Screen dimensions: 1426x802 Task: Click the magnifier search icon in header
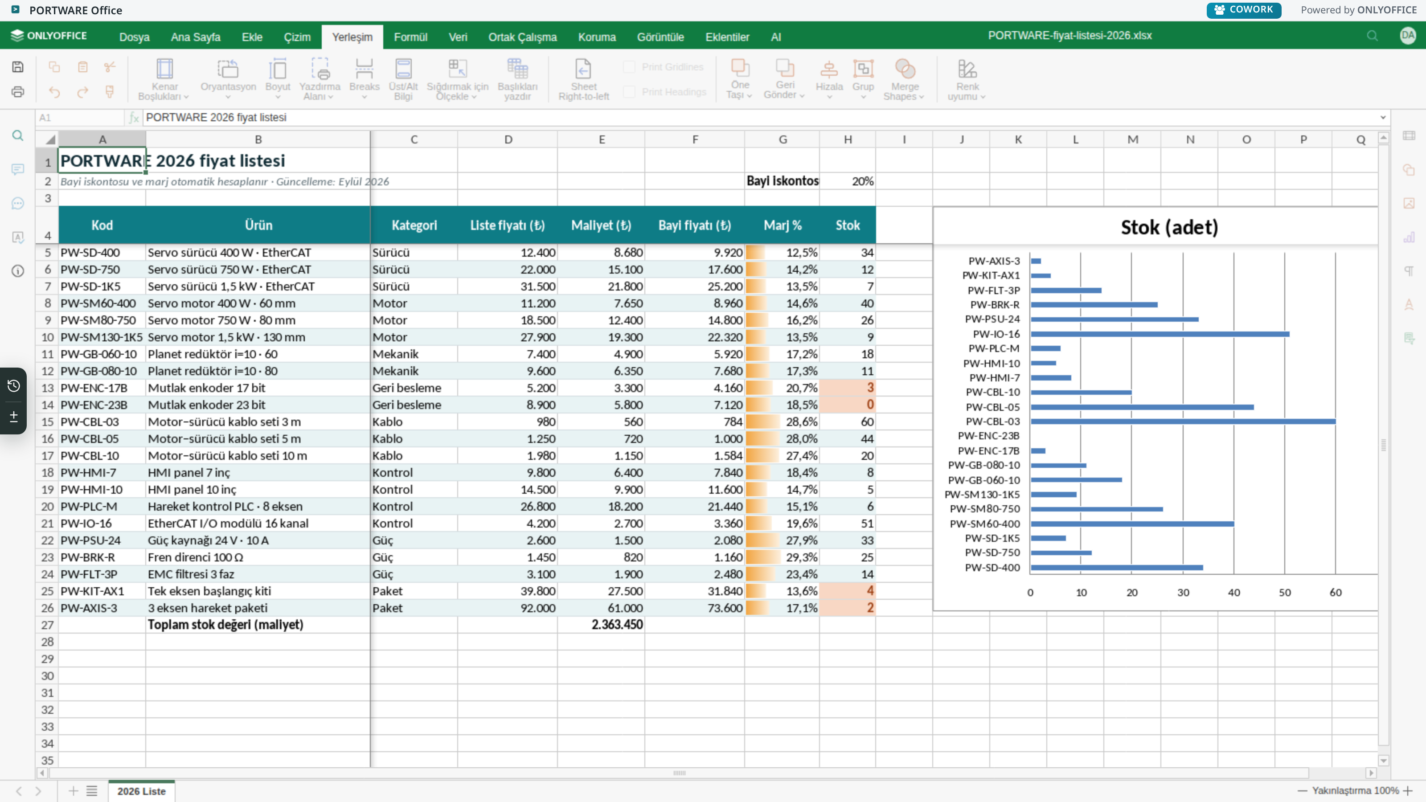click(x=1373, y=36)
